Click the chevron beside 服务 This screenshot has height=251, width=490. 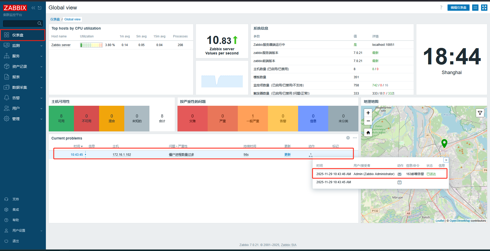(x=41, y=56)
